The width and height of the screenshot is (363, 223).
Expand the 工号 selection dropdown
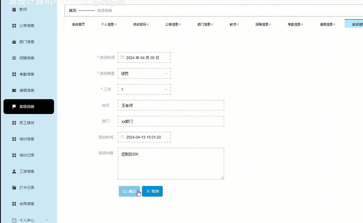pyautogui.click(x=166, y=89)
